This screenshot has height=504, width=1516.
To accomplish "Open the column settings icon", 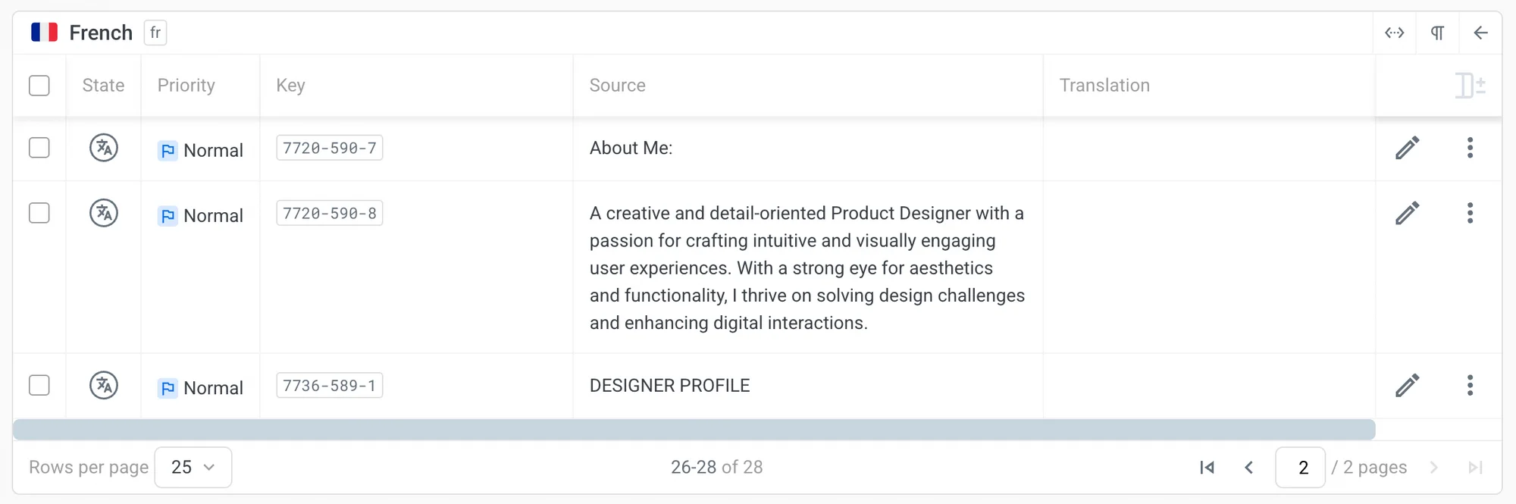I will pos(1470,86).
